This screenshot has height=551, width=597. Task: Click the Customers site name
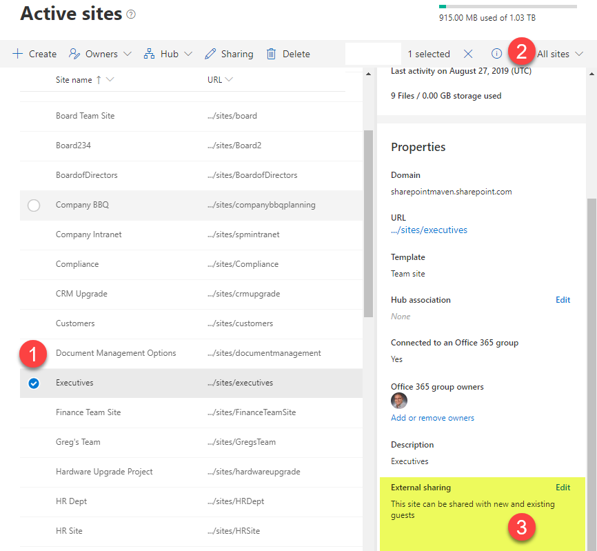(75, 323)
